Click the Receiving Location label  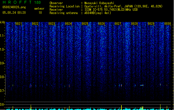click(64, 6)
